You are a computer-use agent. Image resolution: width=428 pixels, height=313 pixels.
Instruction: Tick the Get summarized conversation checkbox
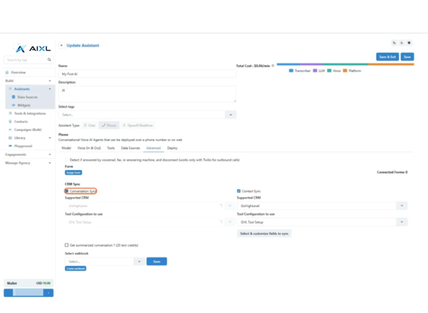[x=67, y=245]
